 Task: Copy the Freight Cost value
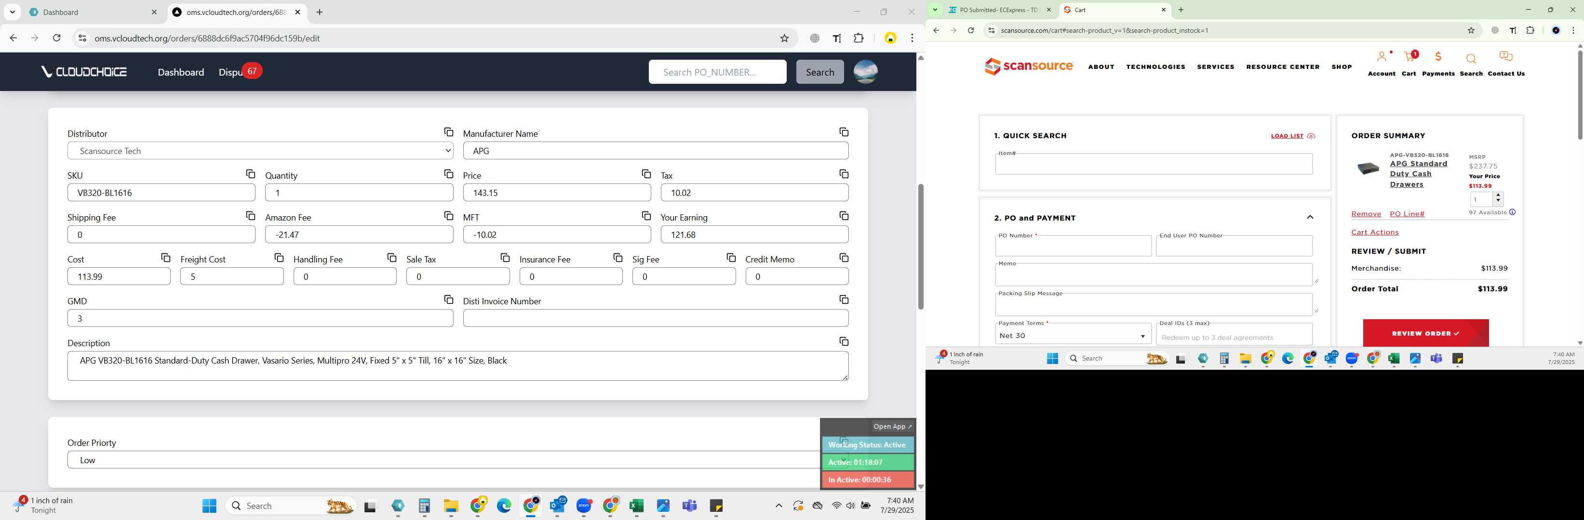coord(279,258)
